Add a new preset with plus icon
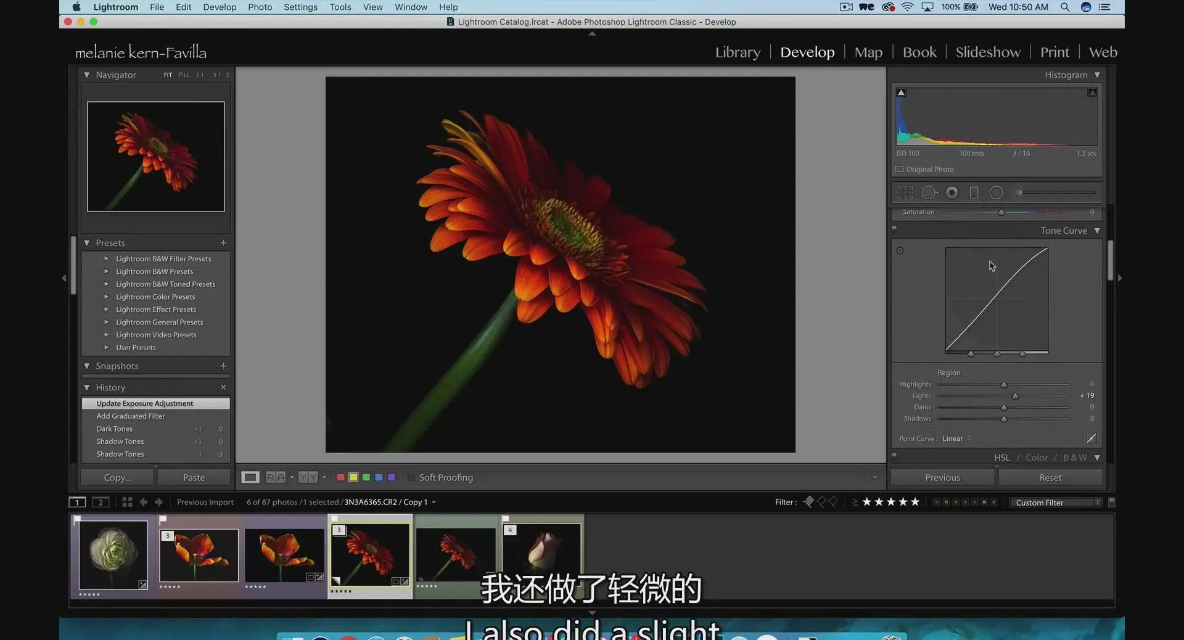The image size is (1184, 640). [x=223, y=243]
